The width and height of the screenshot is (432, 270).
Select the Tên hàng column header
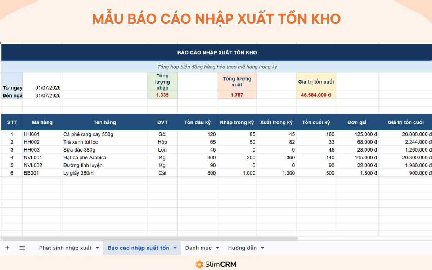click(x=105, y=122)
